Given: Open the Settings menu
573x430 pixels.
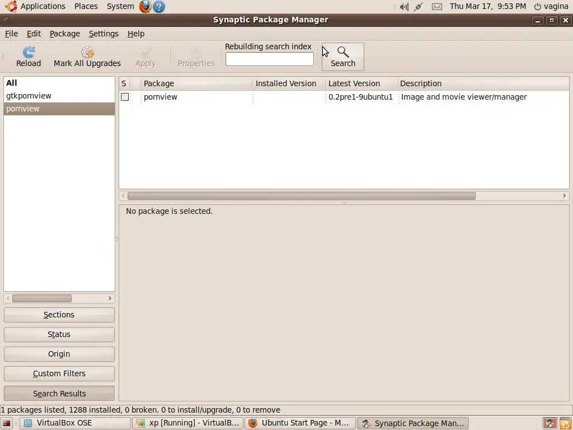Looking at the screenshot, I should pos(104,34).
